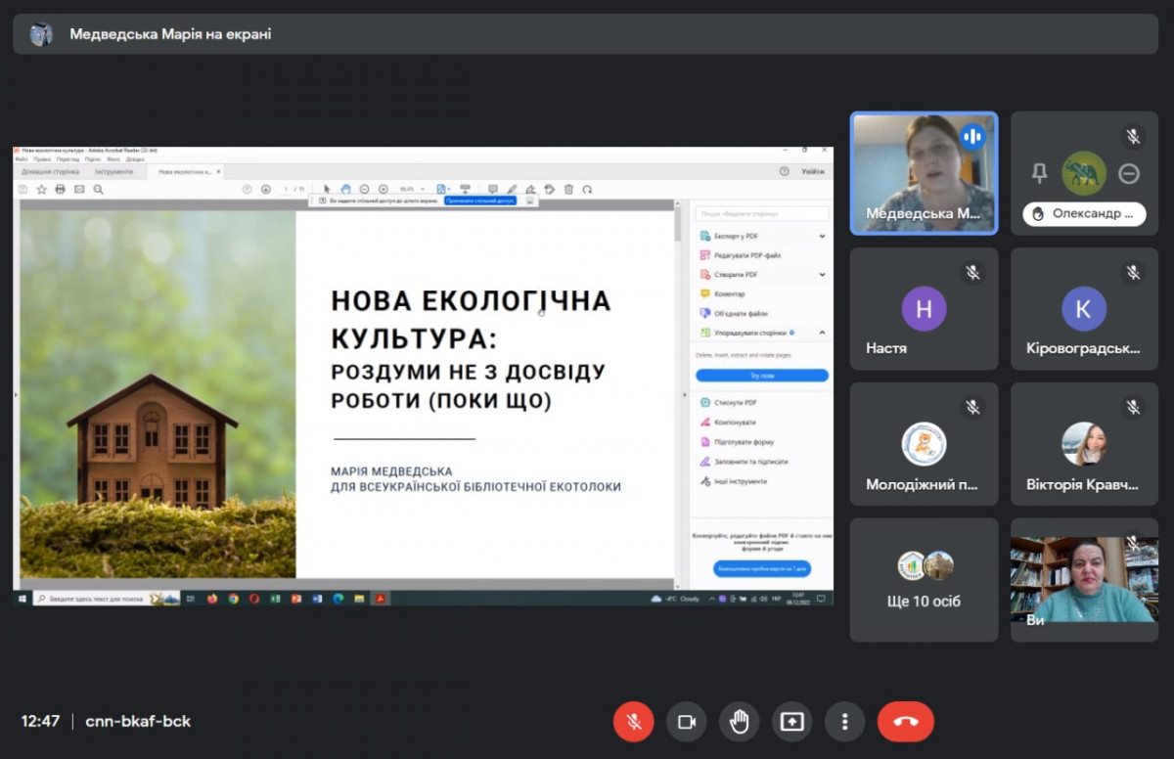
Task: Expand the 'Створити PDF' section
Action: pos(822,275)
